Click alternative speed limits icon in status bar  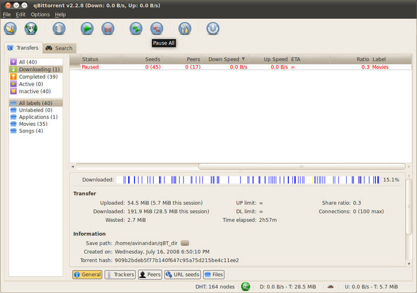click(x=330, y=287)
